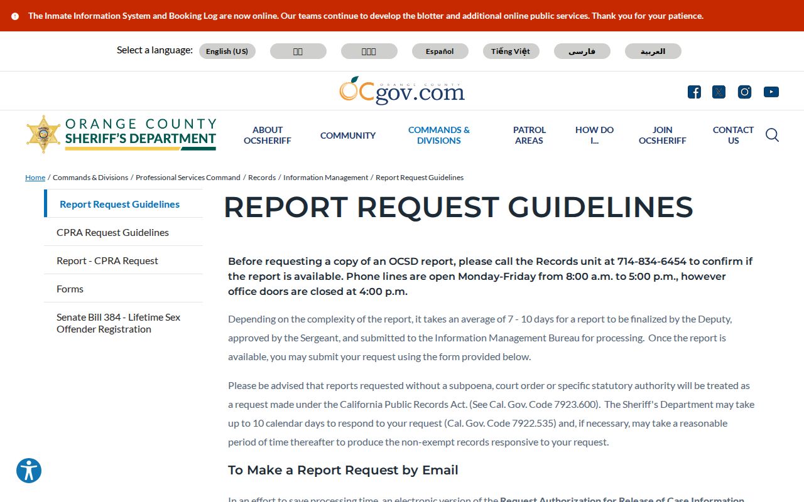Click Professional Services Command breadcrumb
The width and height of the screenshot is (804, 502).
click(188, 178)
